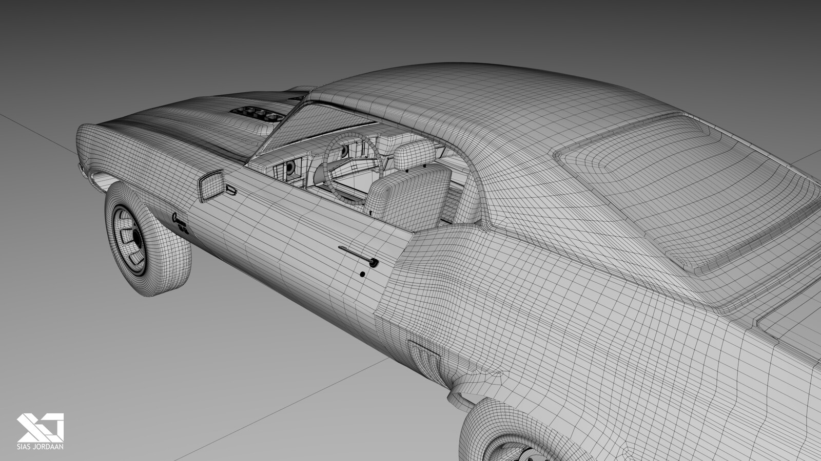Select the driver seat backrest in the interior

tap(409, 198)
